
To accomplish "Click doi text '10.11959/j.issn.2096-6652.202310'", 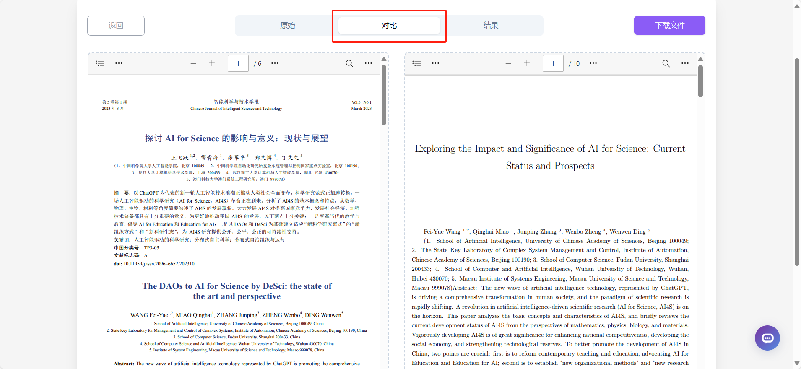I will point(159,264).
